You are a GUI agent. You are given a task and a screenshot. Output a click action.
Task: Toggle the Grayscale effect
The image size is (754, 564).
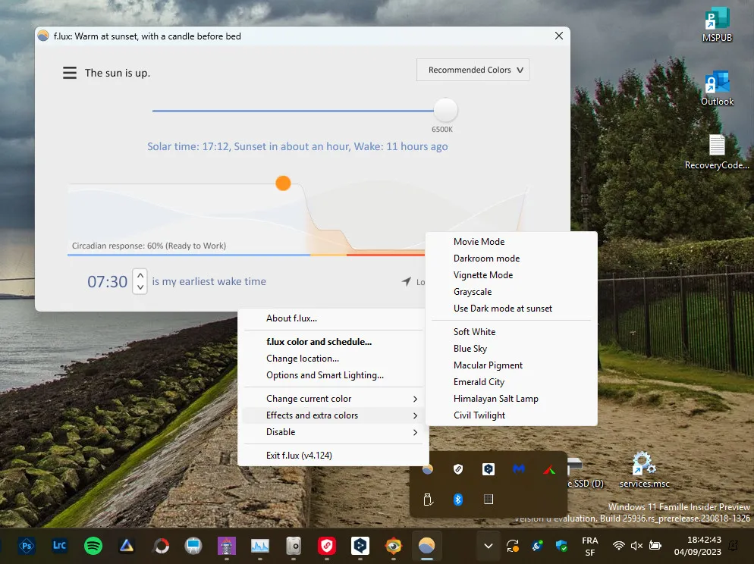click(x=511, y=292)
